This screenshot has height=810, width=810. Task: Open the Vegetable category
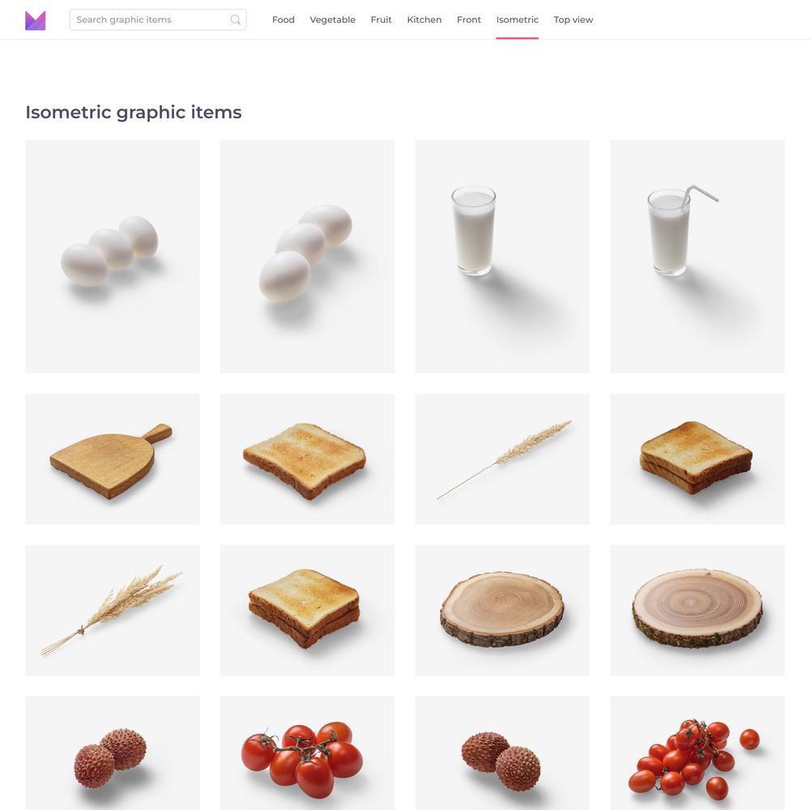pyautogui.click(x=333, y=19)
